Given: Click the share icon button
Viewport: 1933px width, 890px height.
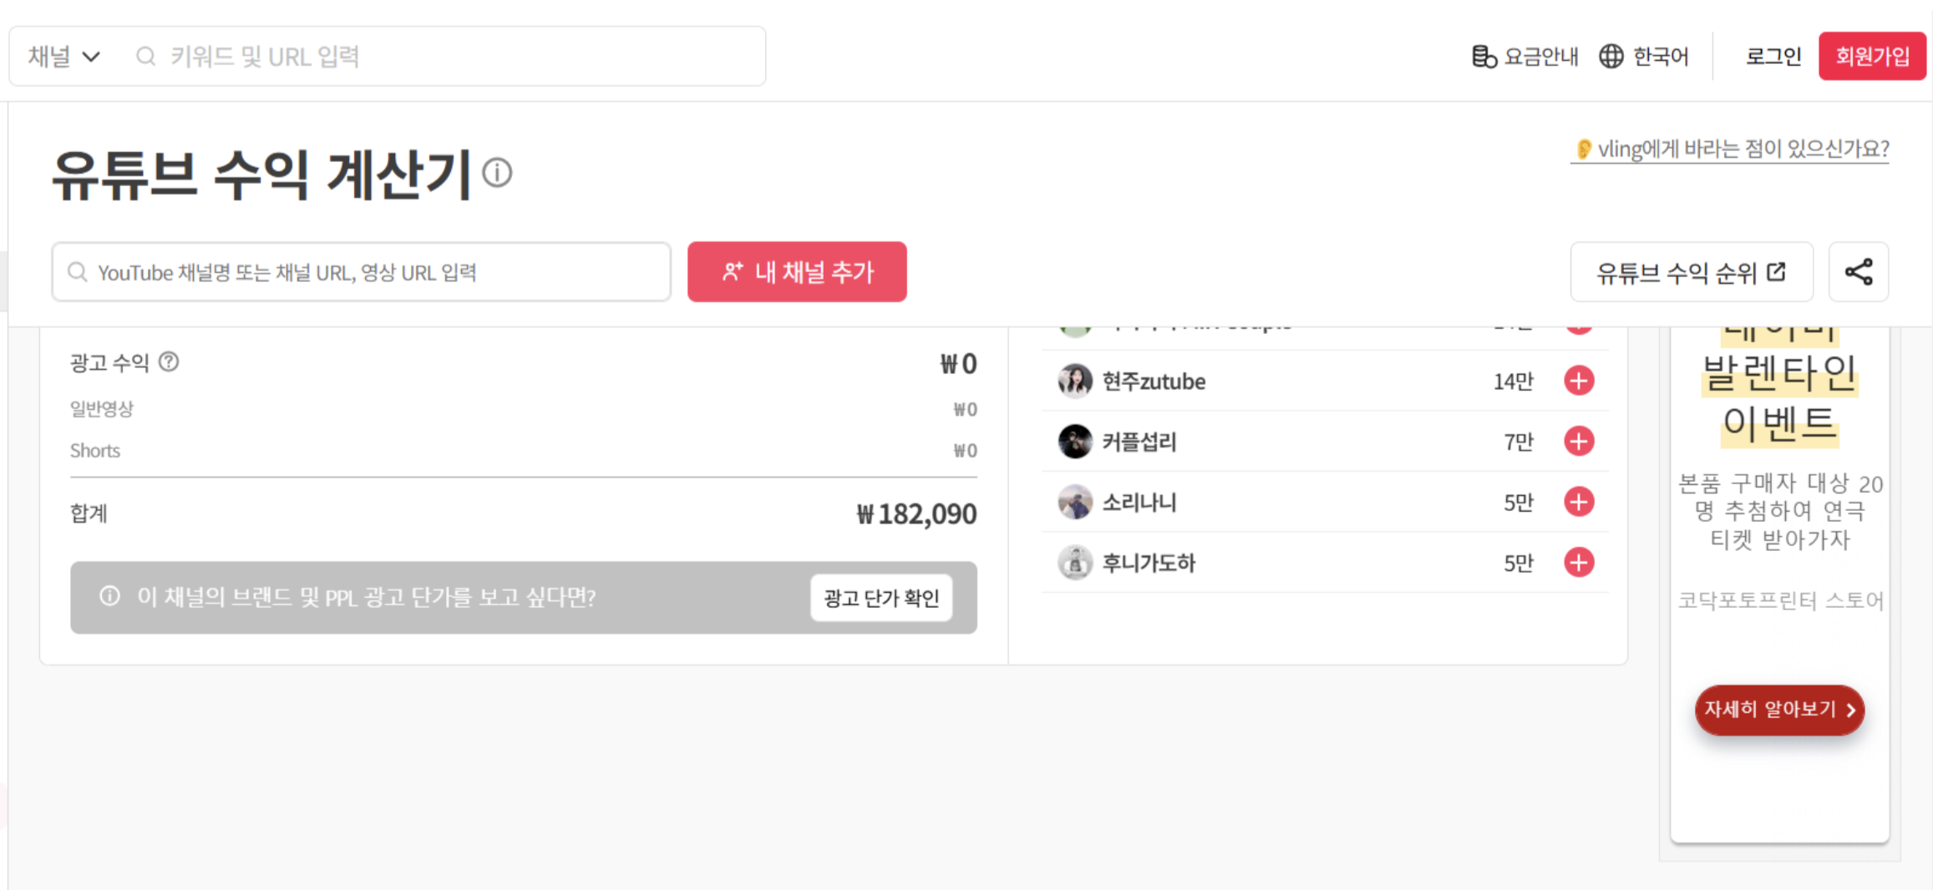Looking at the screenshot, I should click(1858, 272).
